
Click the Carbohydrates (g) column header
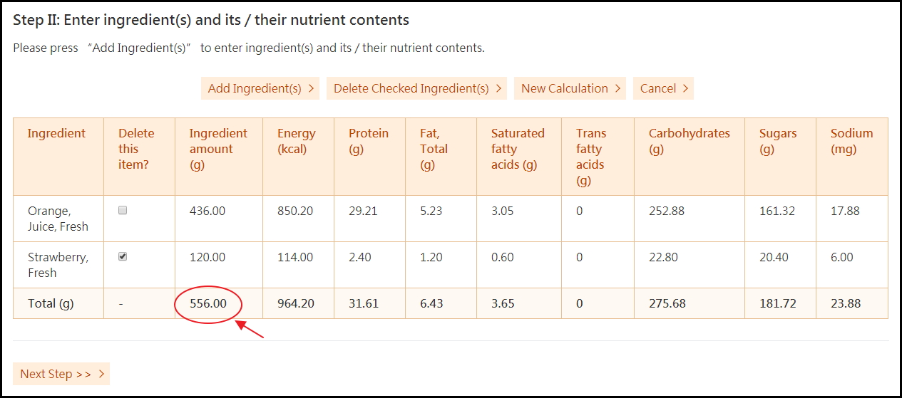coord(689,141)
